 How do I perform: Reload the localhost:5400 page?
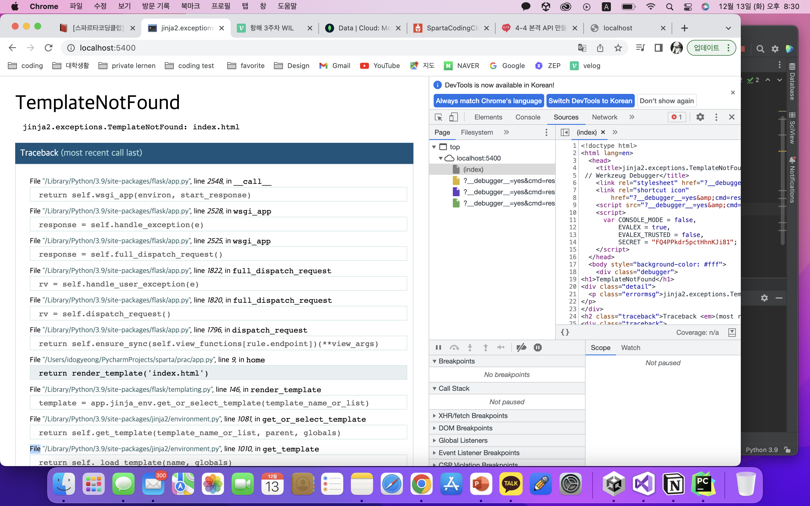[49, 48]
